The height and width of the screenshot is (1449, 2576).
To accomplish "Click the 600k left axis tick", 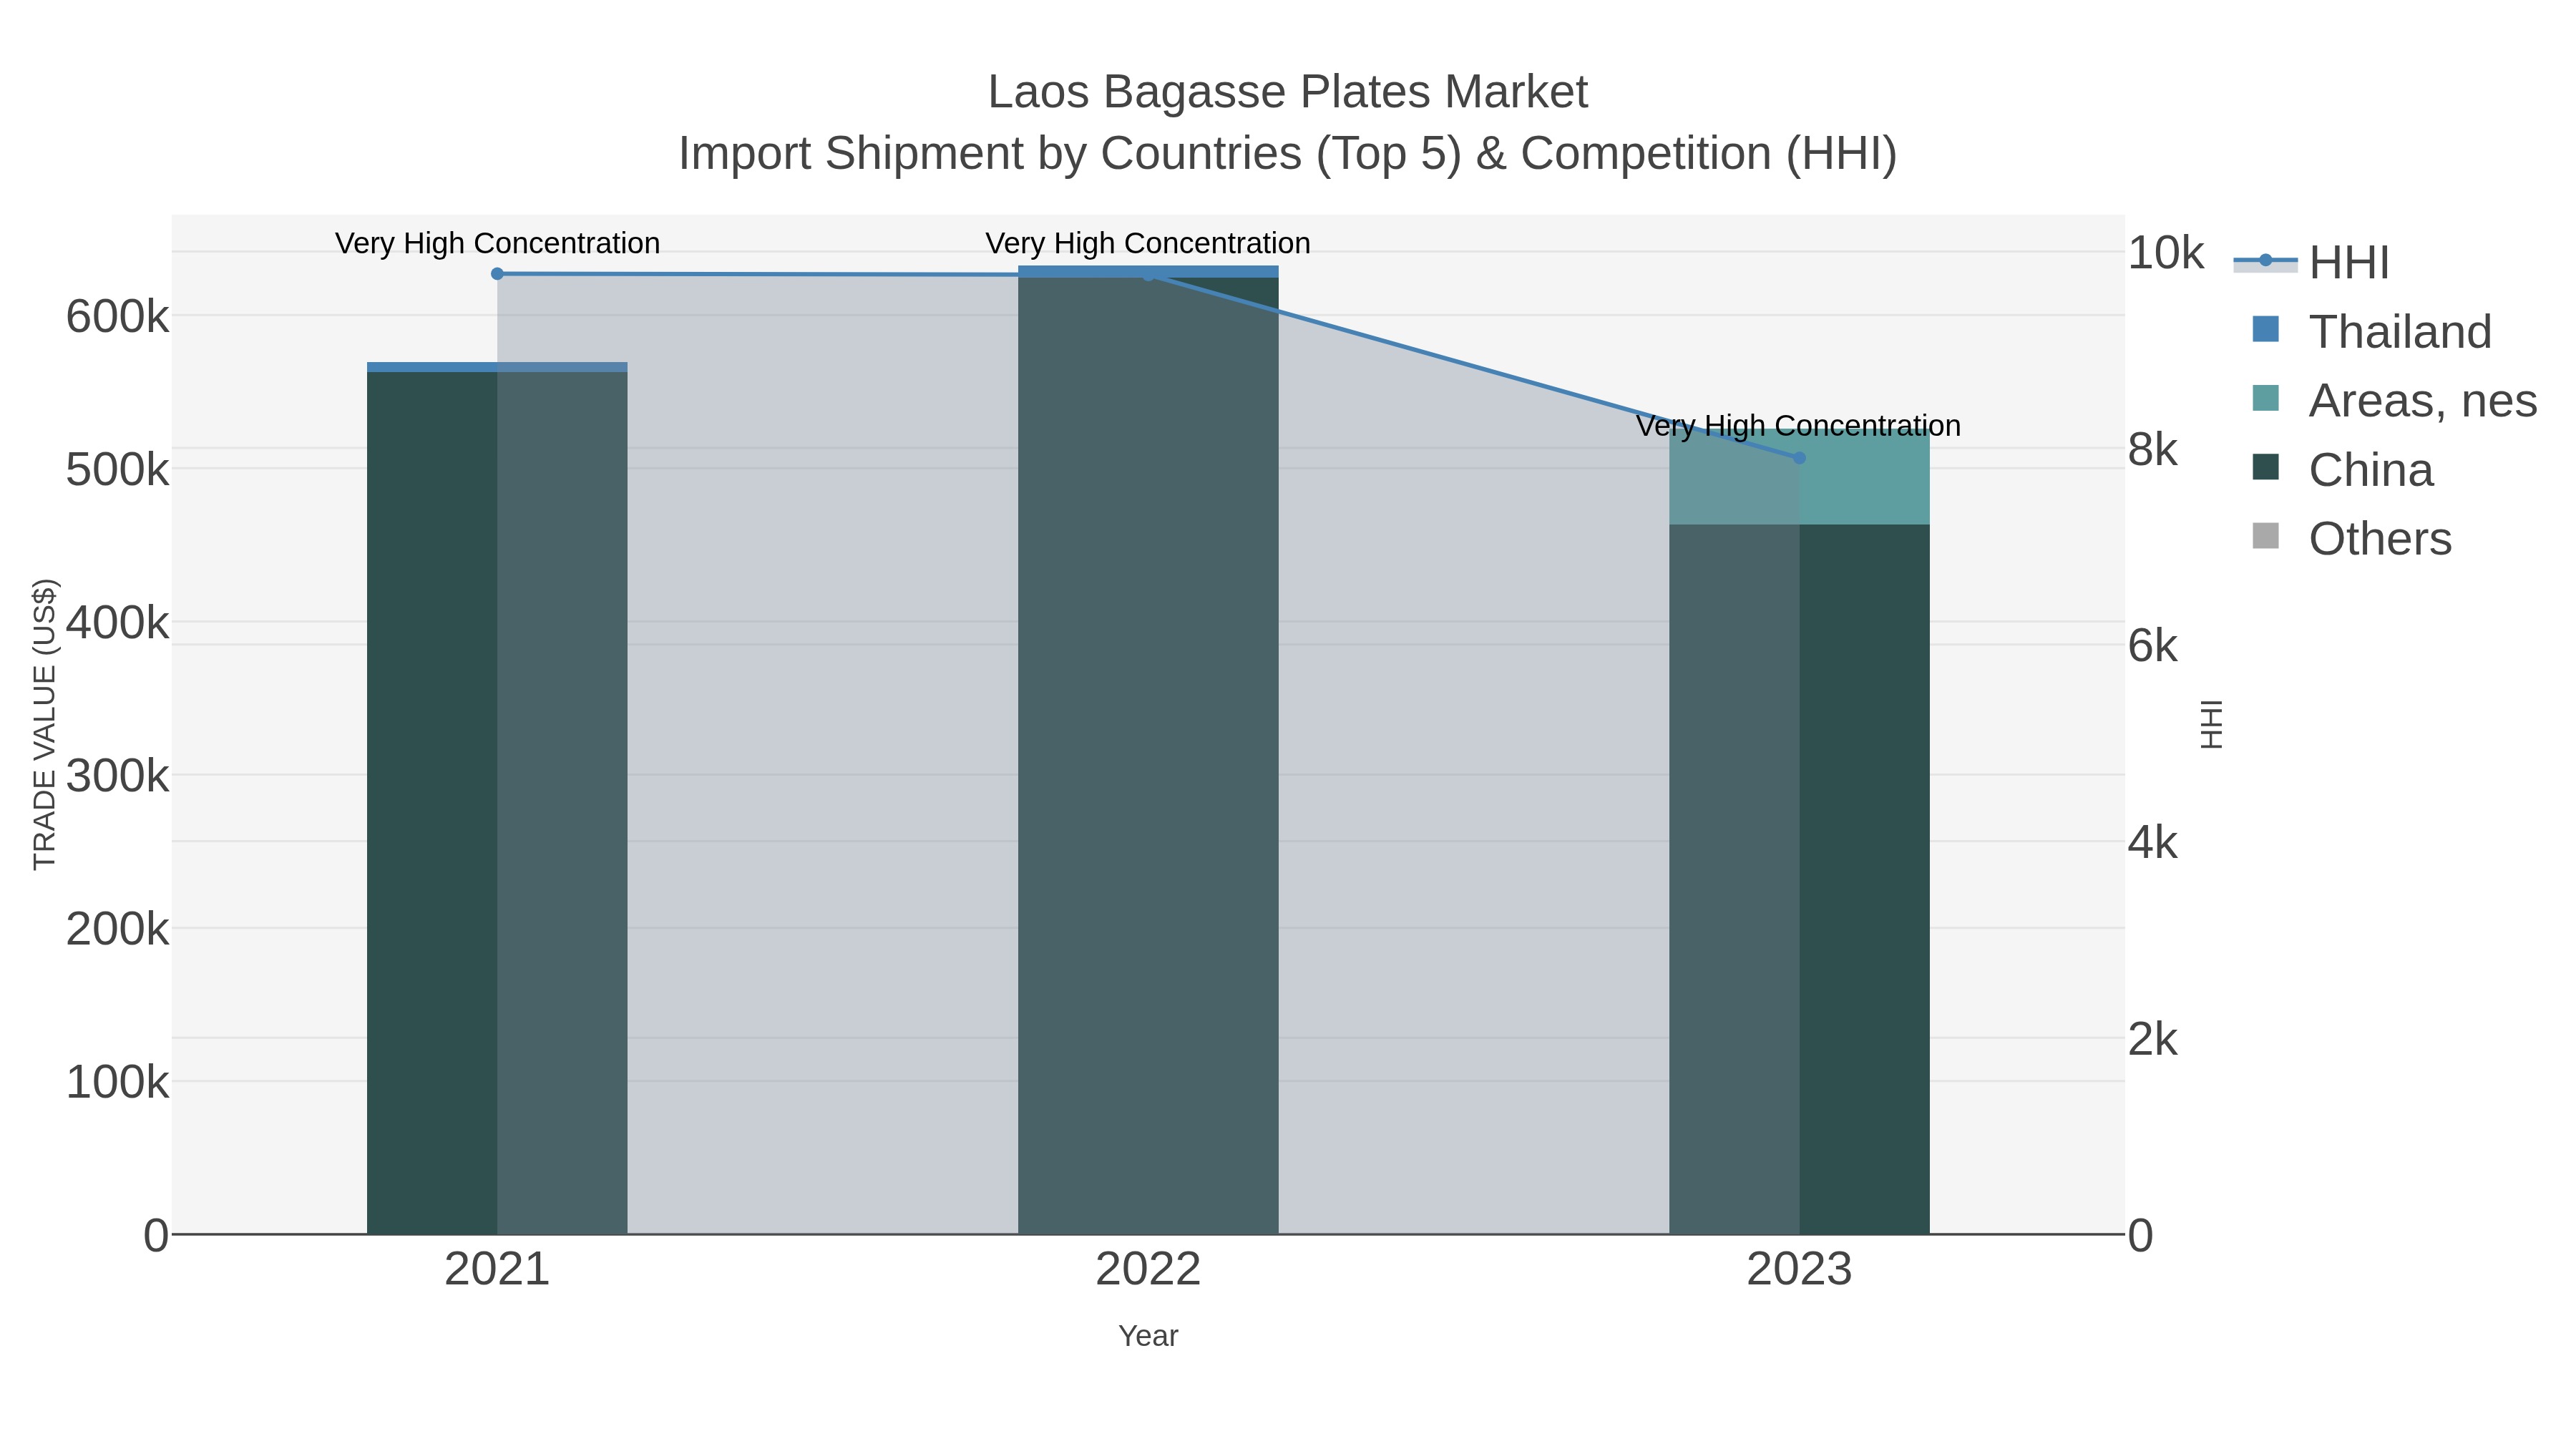I will click(x=117, y=318).
